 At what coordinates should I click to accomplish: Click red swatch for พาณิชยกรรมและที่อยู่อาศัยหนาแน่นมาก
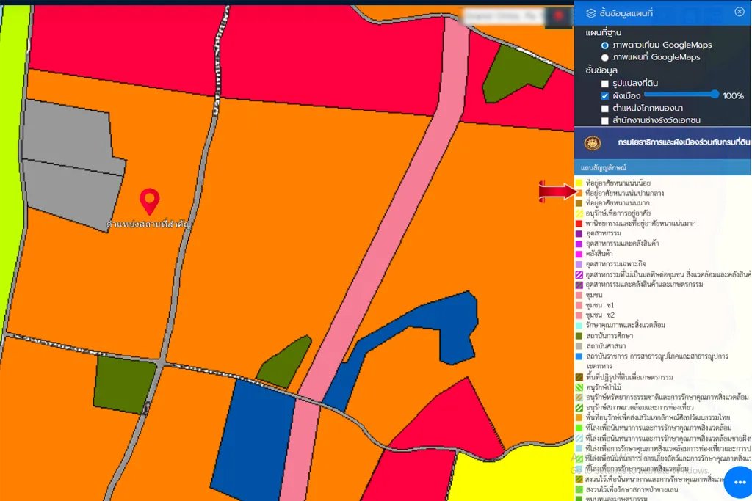click(x=579, y=223)
